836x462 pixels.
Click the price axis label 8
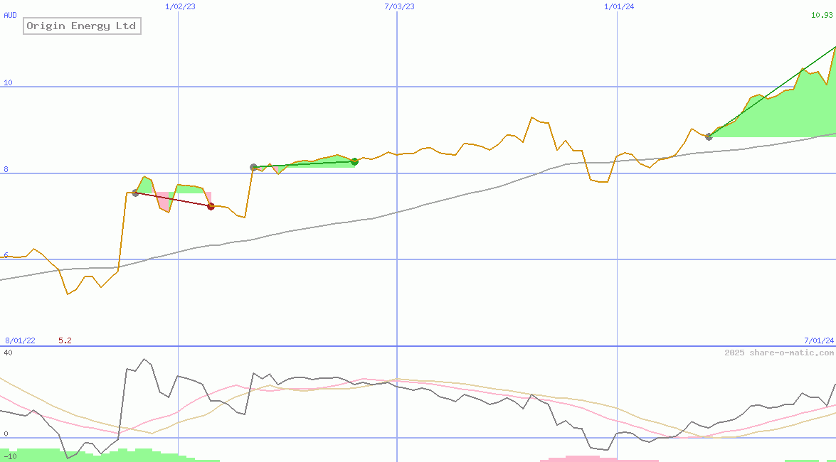click(6, 170)
